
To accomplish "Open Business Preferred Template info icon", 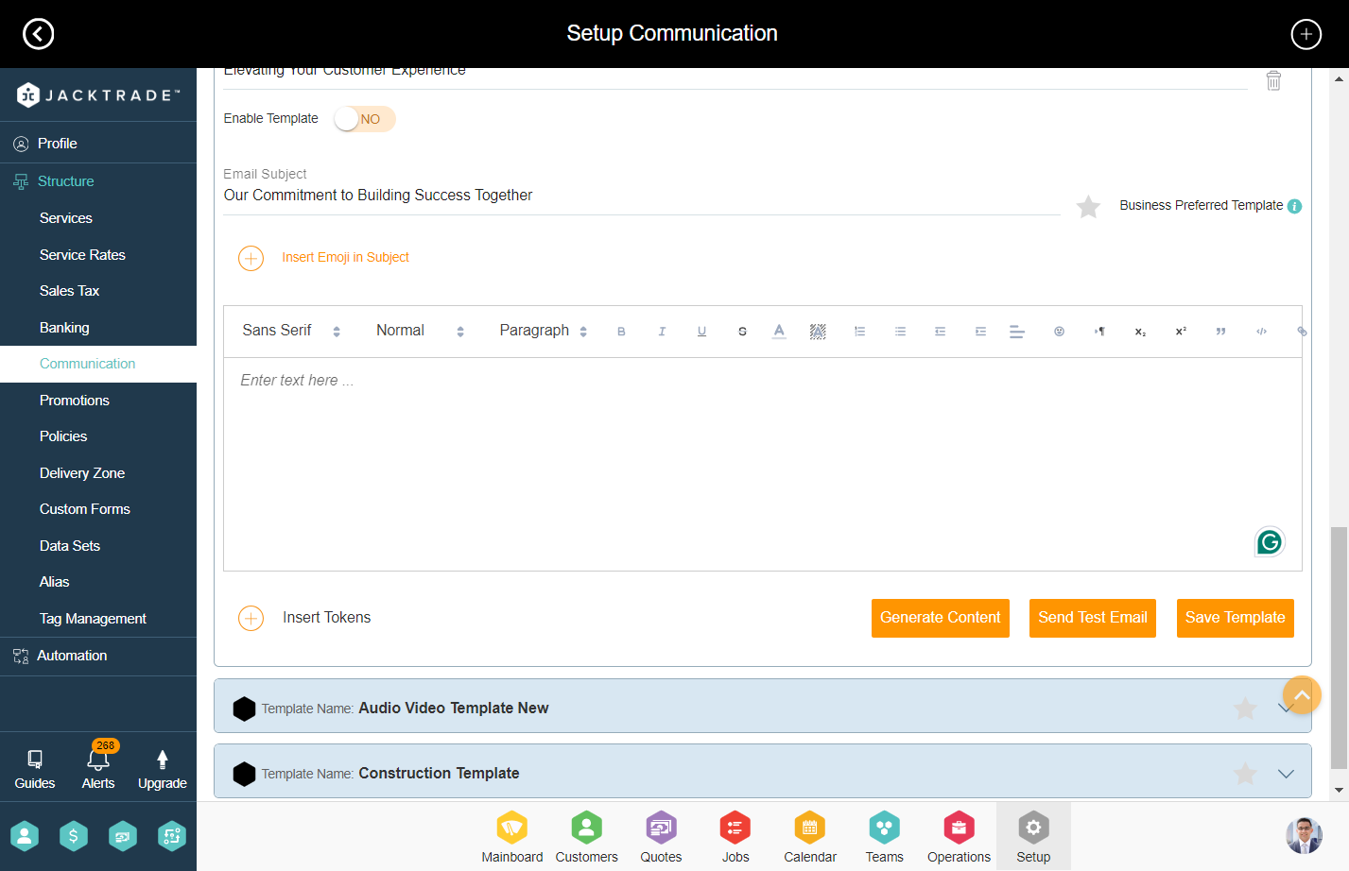I will (1294, 206).
